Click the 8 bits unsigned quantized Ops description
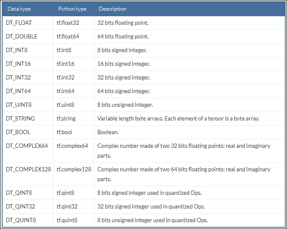 point(152,220)
